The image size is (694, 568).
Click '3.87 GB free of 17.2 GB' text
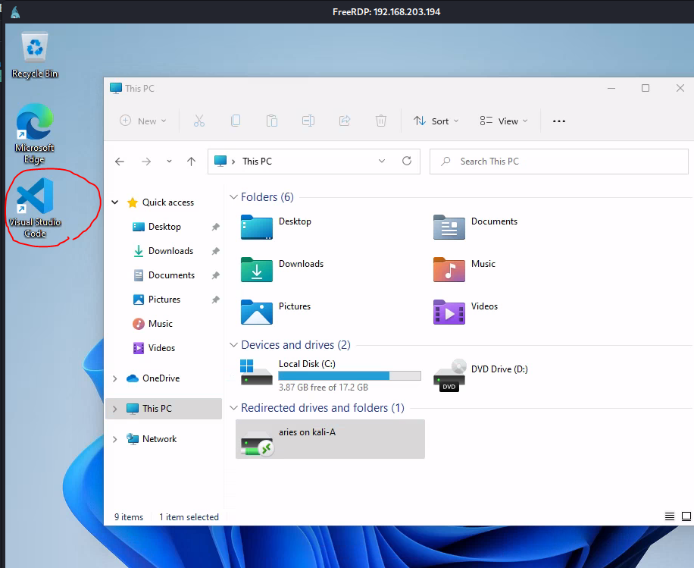click(x=324, y=388)
